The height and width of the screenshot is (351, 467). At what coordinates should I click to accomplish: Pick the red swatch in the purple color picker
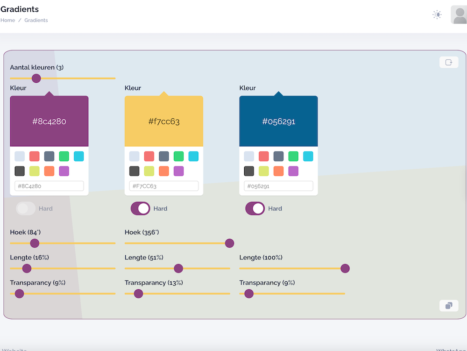coord(35,156)
